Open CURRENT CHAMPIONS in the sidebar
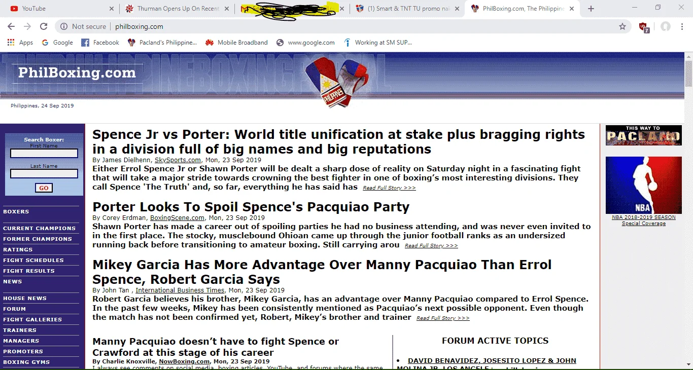The height and width of the screenshot is (370, 693). point(39,228)
